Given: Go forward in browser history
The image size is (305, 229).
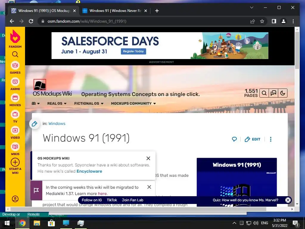Looking at the screenshot, I should pos(21,21).
